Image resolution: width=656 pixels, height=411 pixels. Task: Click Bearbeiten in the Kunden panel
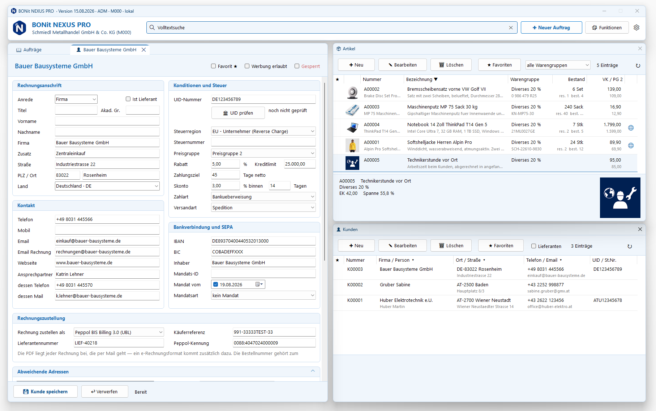(402, 245)
